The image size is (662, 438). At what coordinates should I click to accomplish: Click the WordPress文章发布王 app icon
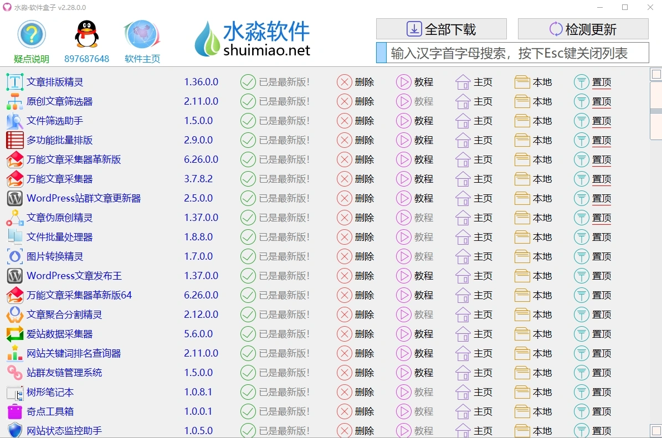[x=15, y=276]
